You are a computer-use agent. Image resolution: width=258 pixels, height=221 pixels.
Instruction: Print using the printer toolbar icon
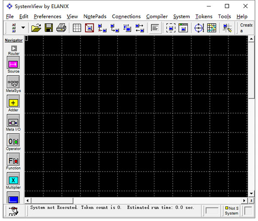point(61,28)
